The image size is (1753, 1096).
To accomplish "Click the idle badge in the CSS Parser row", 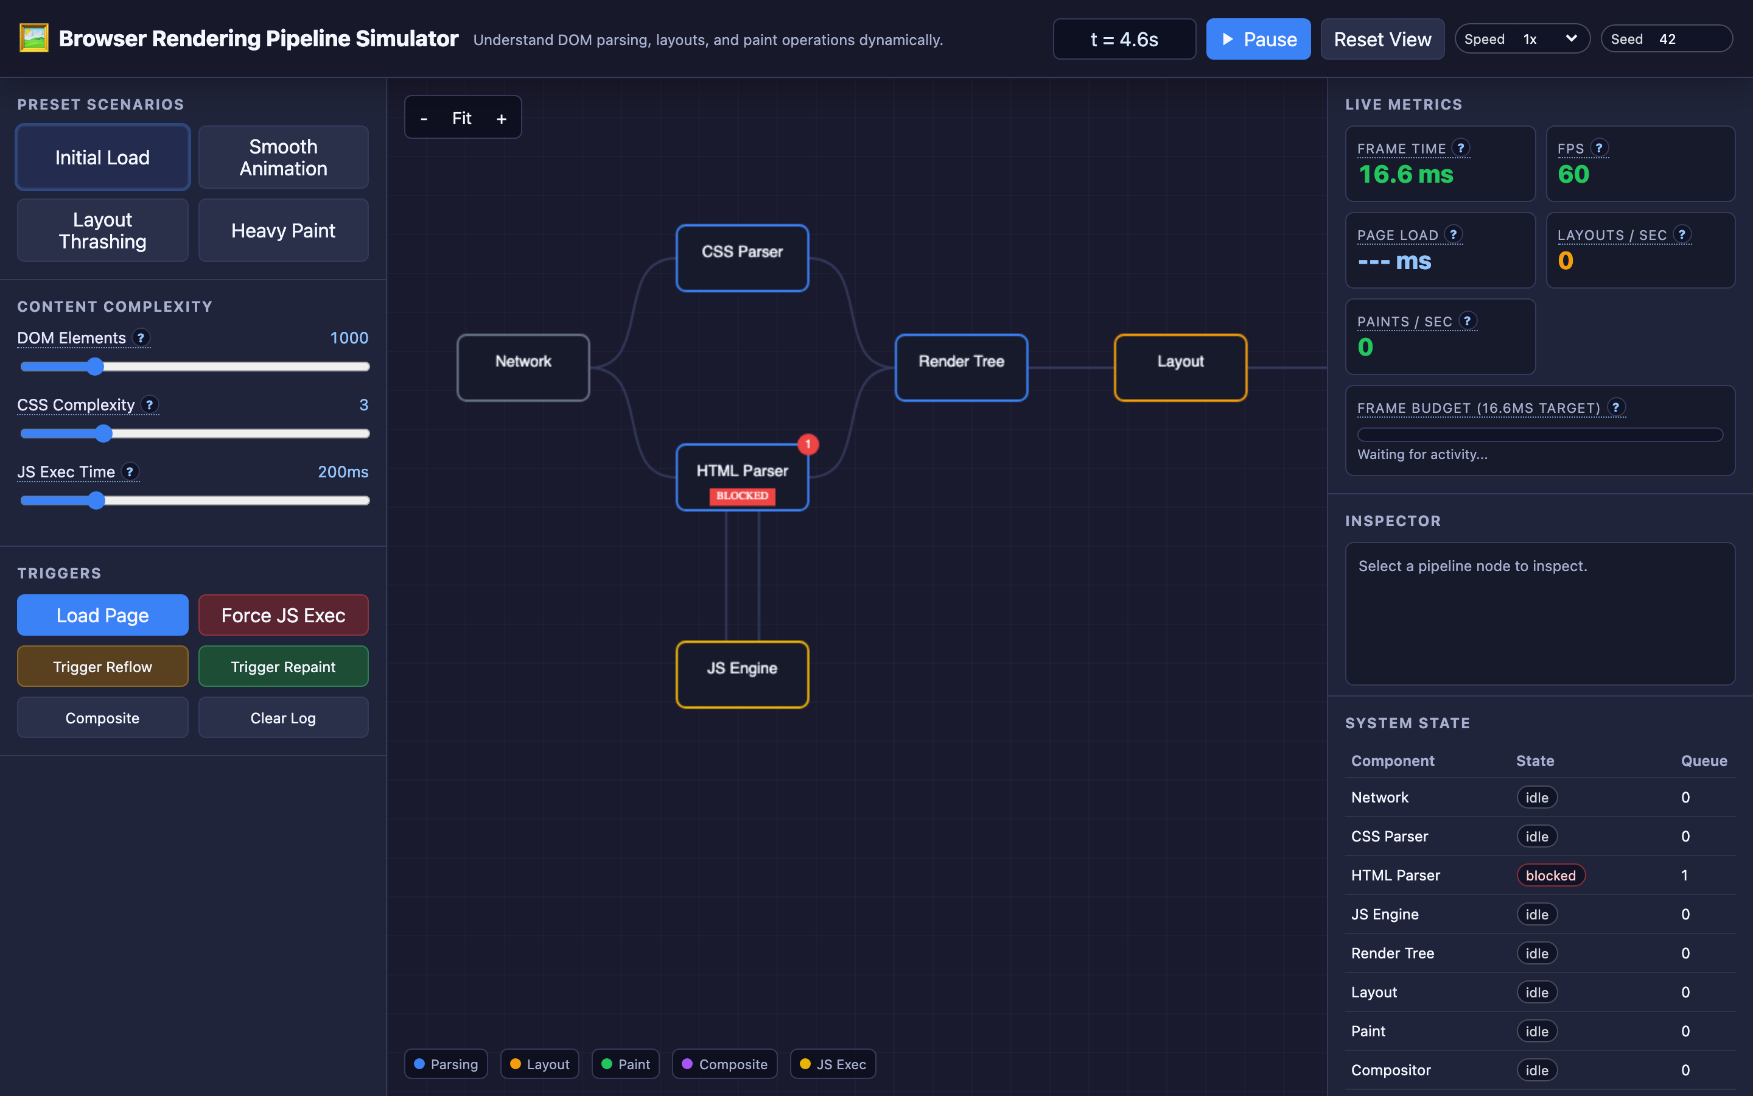I will coord(1537,837).
